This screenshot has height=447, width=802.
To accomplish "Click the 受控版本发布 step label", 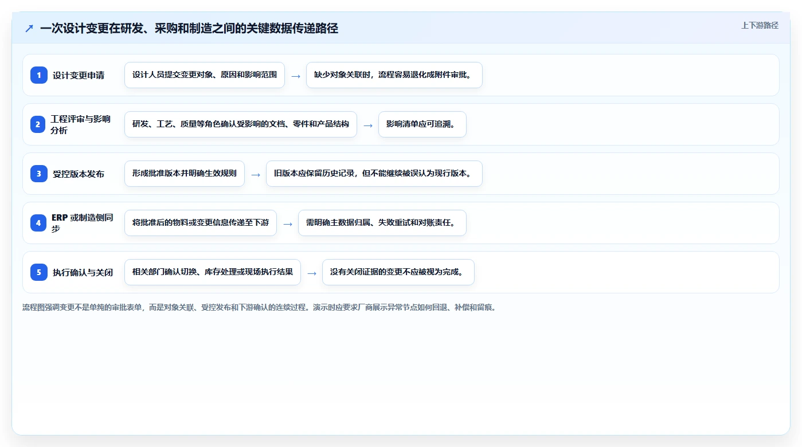I will pyautogui.click(x=79, y=174).
